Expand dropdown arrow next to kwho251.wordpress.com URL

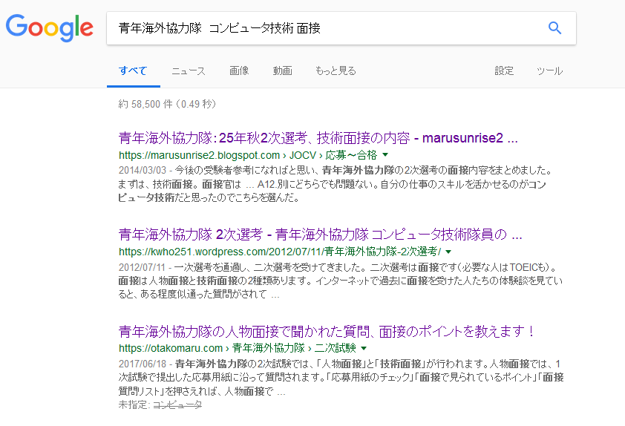(x=448, y=252)
